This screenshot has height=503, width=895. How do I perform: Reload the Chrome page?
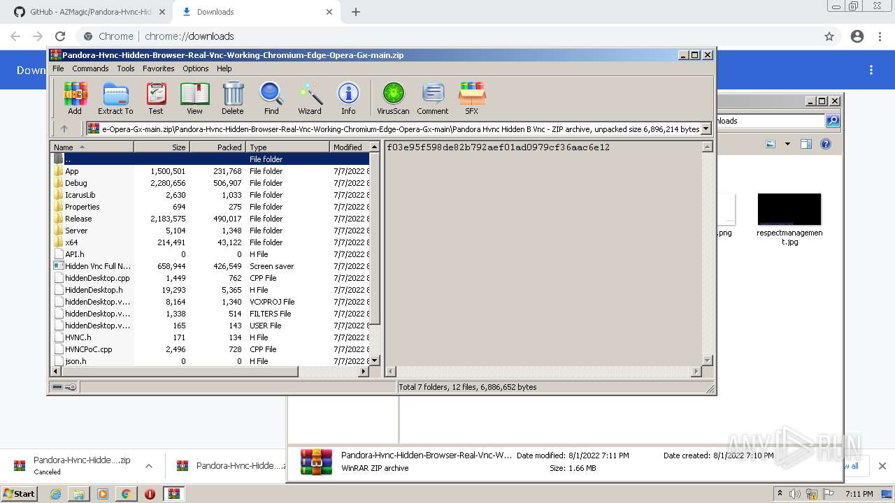pyautogui.click(x=60, y=36)
